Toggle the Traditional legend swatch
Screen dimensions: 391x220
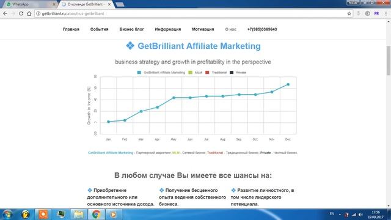click(x=207, y=72)
